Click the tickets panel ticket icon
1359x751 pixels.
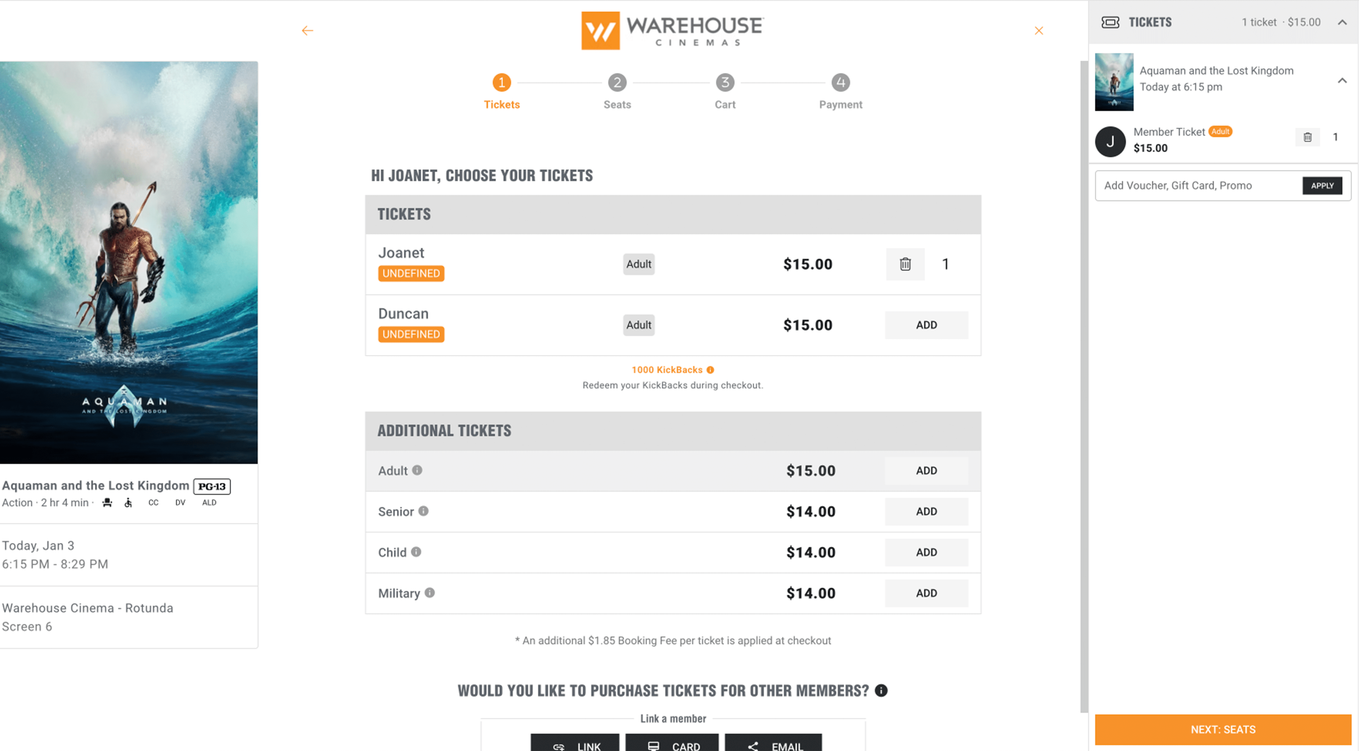pyautogui.click(x=1110, y=22)
